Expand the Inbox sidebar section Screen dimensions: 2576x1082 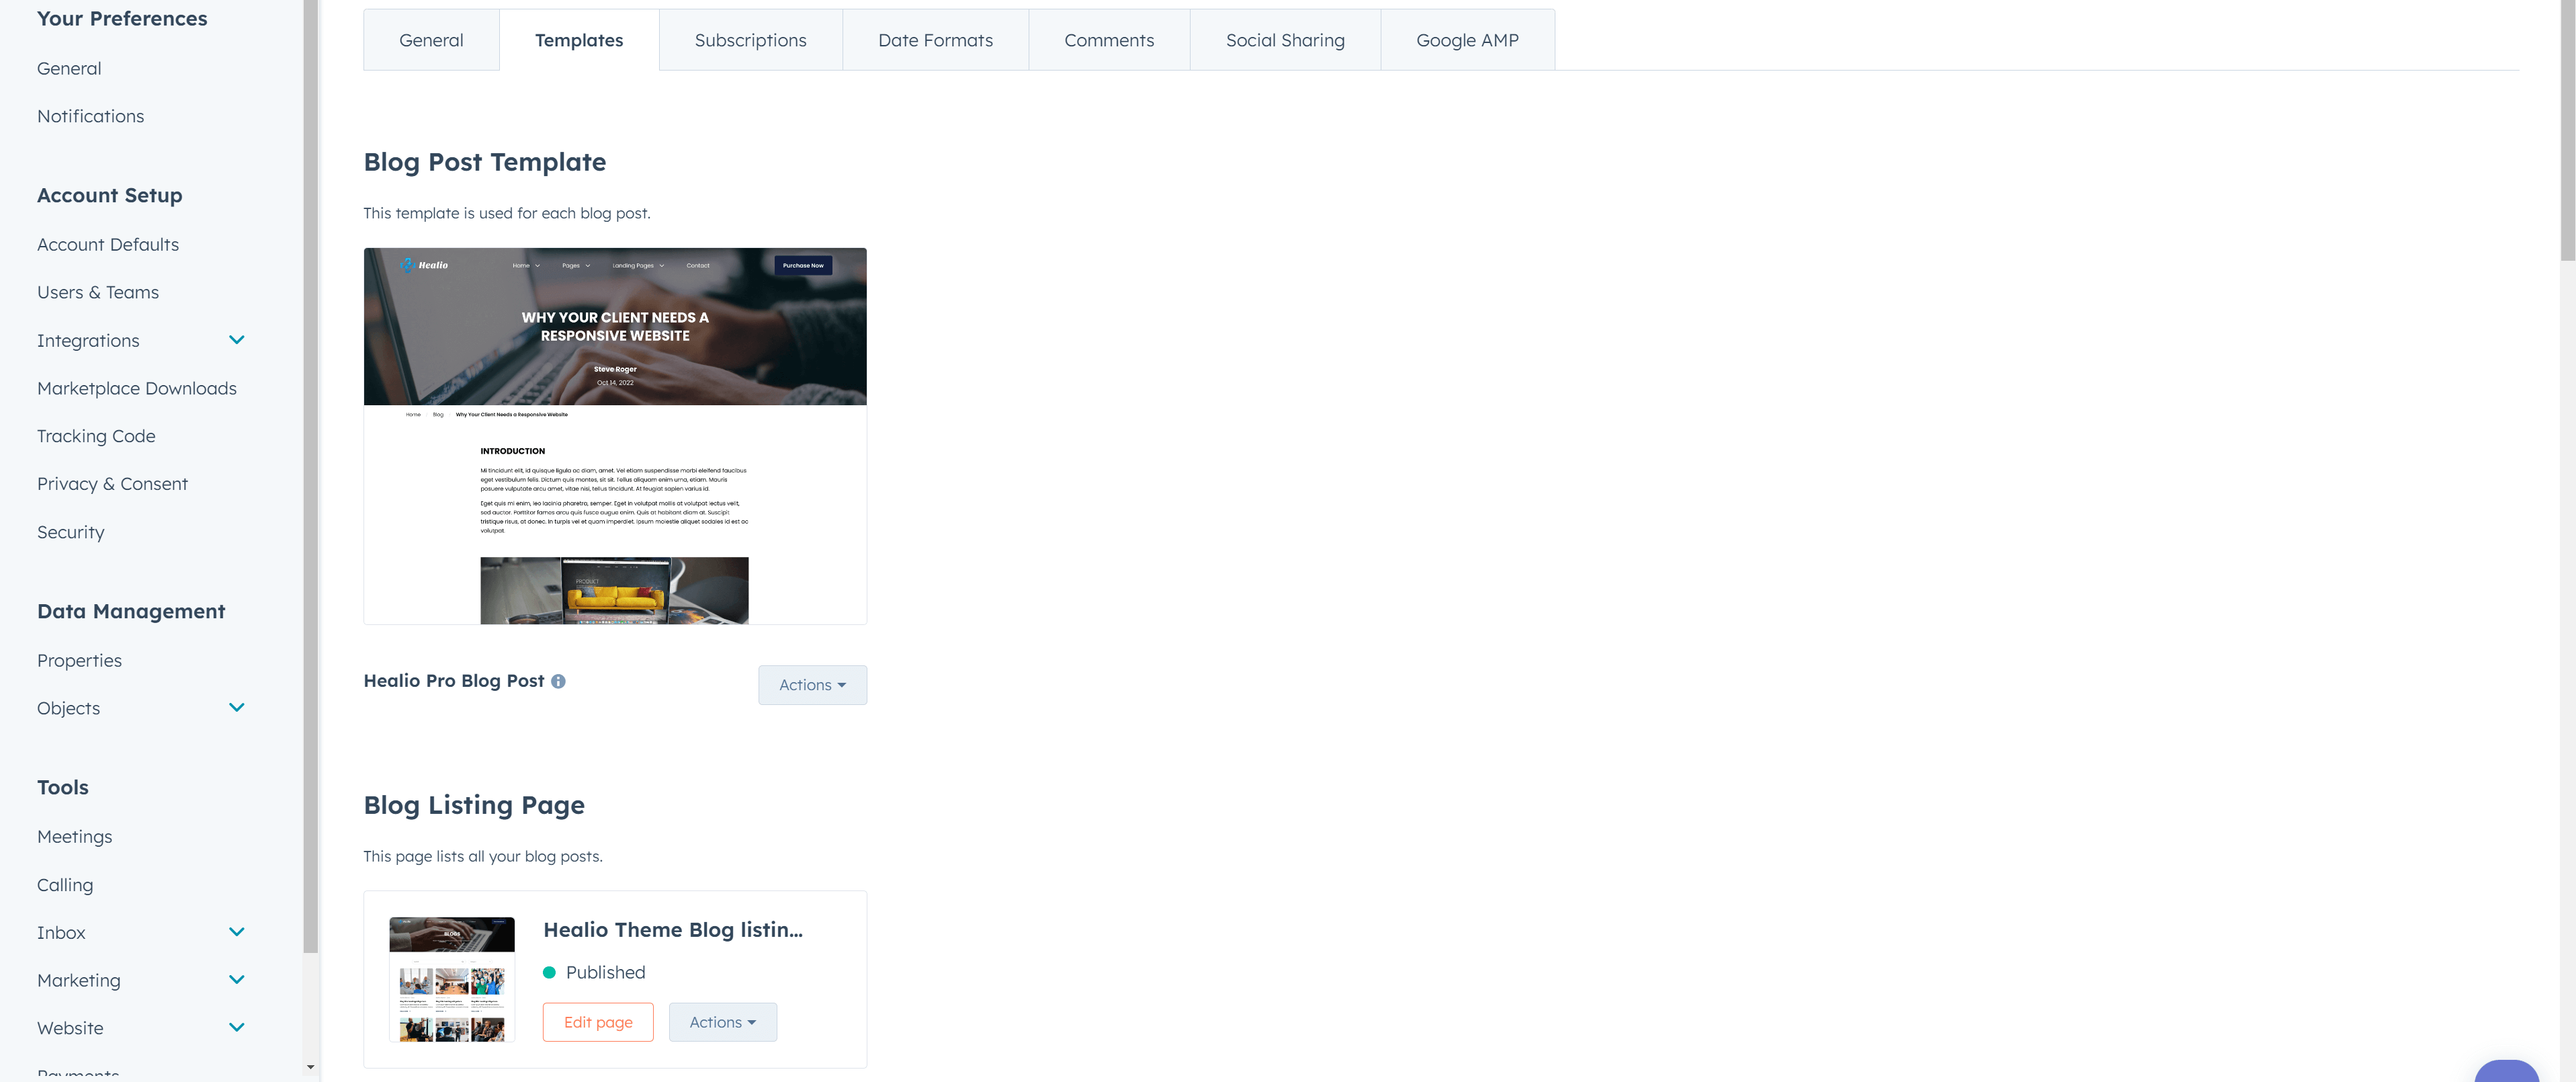coord(236,932)
